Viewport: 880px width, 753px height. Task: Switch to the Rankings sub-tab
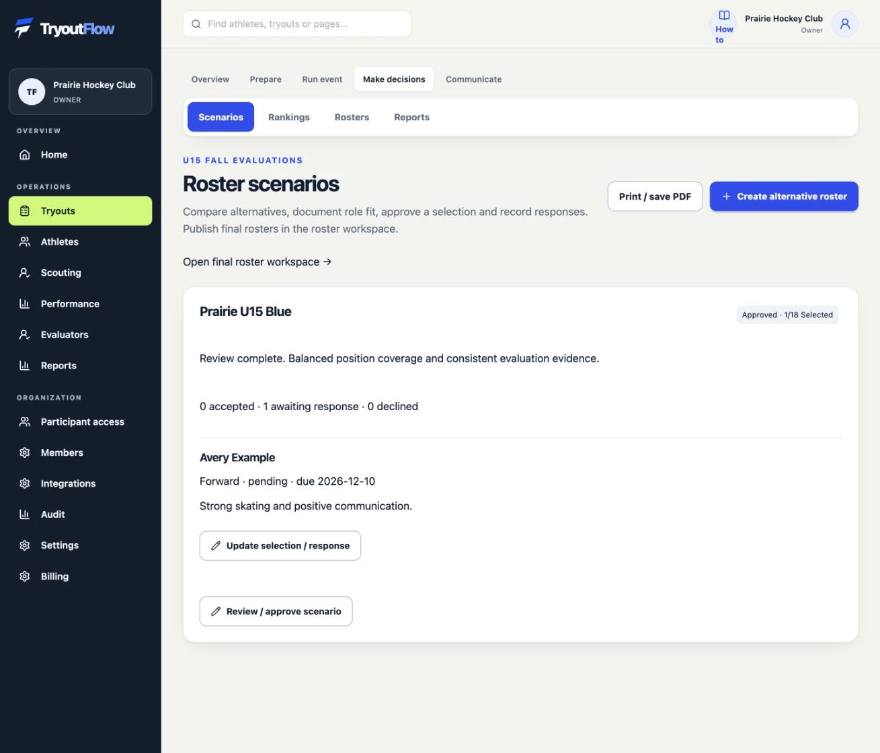(289, 117)
